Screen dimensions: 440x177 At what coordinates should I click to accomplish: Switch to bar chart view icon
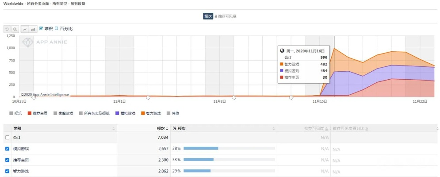[x=33, y=29]
